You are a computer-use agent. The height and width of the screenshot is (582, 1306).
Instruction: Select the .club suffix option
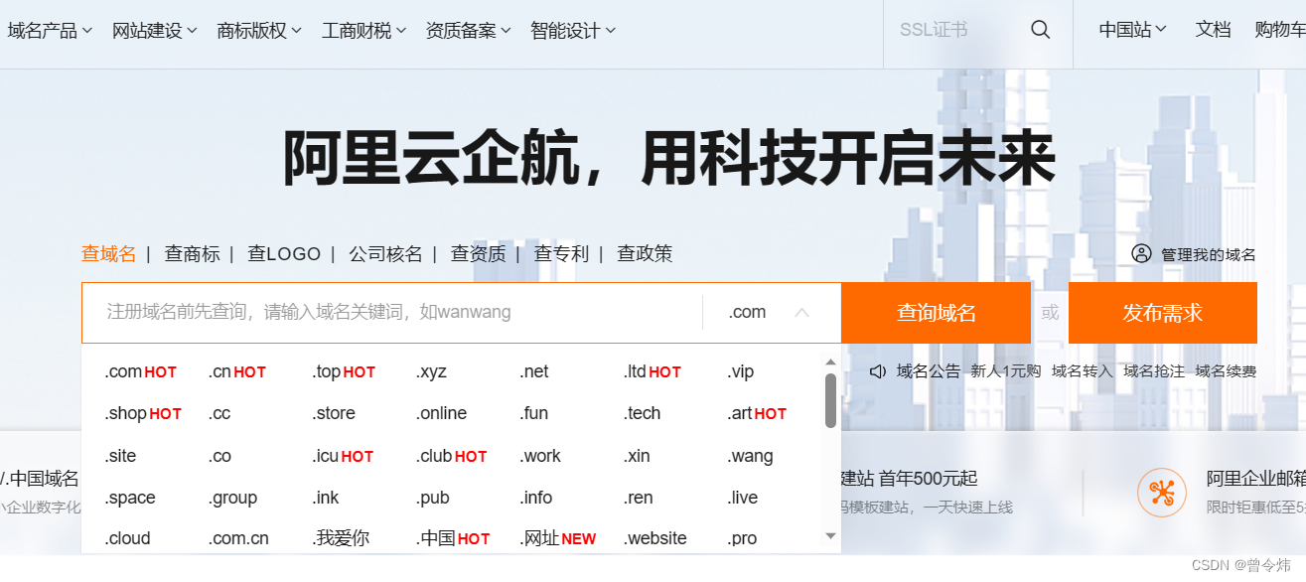tap(451, 456)
